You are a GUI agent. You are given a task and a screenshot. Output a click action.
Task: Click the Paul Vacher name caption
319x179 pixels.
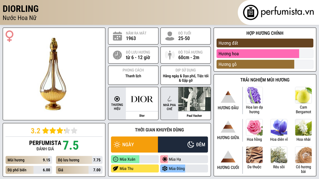194,116
